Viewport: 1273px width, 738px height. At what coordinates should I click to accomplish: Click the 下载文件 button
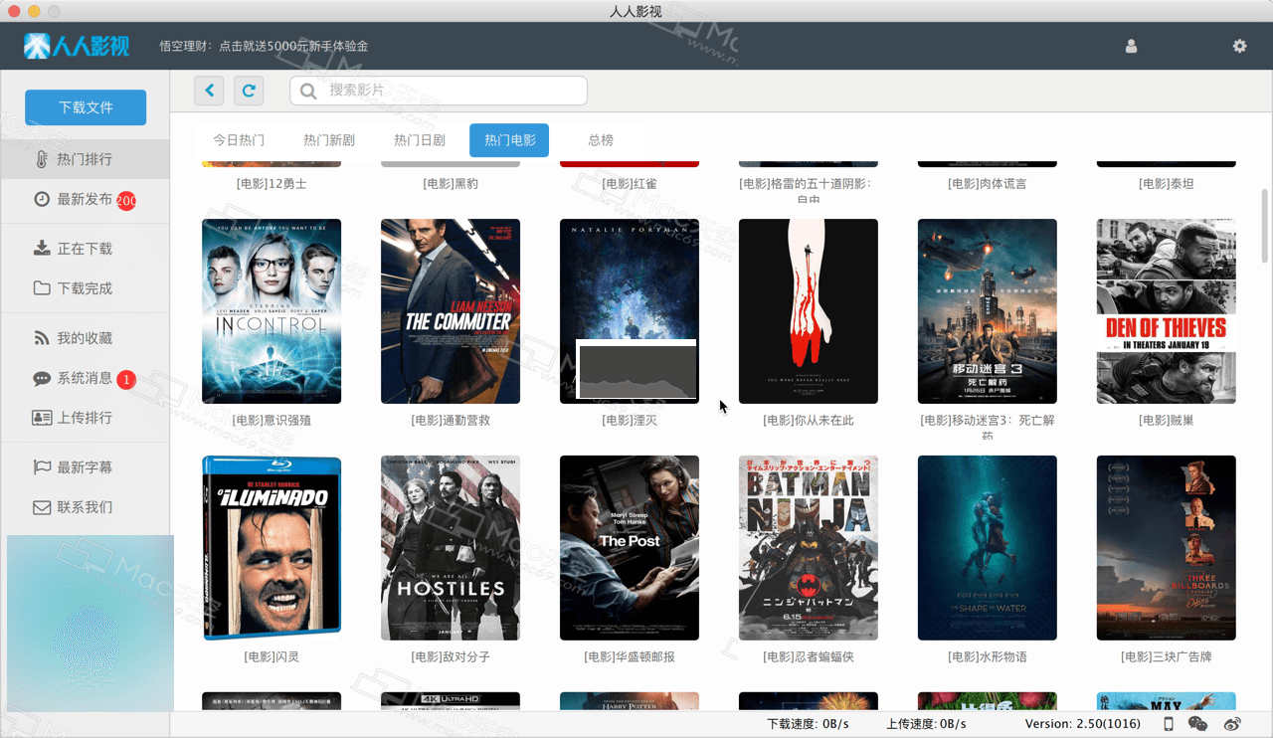pyautogui.click(x=86, y=107)
